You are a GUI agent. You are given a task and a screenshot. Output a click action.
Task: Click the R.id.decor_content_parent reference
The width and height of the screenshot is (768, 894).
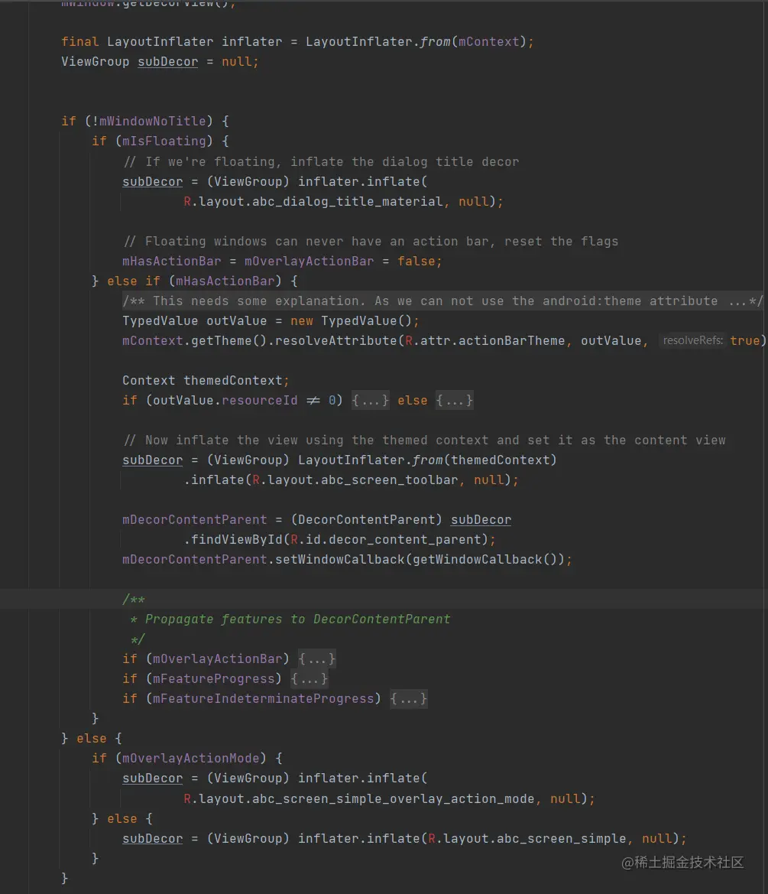382,539
